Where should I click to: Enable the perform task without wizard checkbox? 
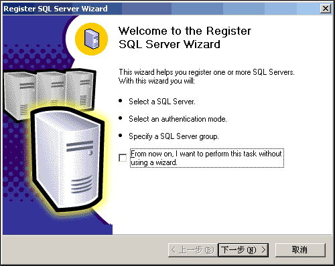pyautogui.click(x=123, y=158)
